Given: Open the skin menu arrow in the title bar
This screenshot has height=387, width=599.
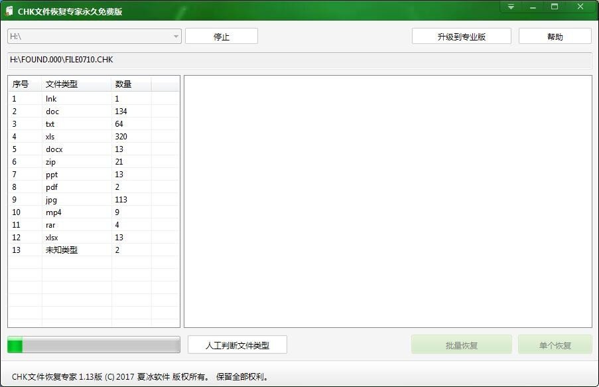Looking at the screenshot, I should [509, 6].
